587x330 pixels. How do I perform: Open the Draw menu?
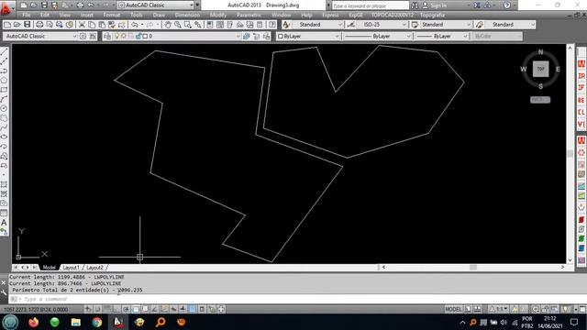point(159,15)
